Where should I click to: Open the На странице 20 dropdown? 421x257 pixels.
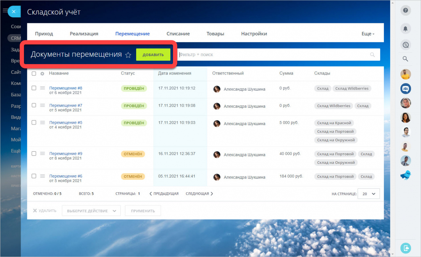[368, 194]
